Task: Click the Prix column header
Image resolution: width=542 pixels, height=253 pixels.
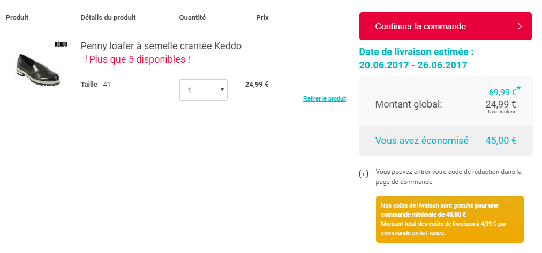Action: click(262, 18)
